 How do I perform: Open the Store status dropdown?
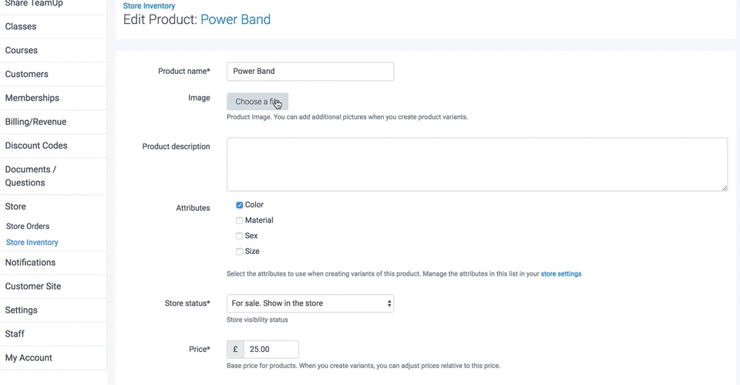coord(310,303)
